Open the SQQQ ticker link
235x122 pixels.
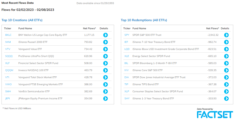[x=9, y=56]
